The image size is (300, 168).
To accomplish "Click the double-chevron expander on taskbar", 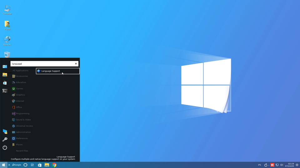I will (x=9, y=165).
